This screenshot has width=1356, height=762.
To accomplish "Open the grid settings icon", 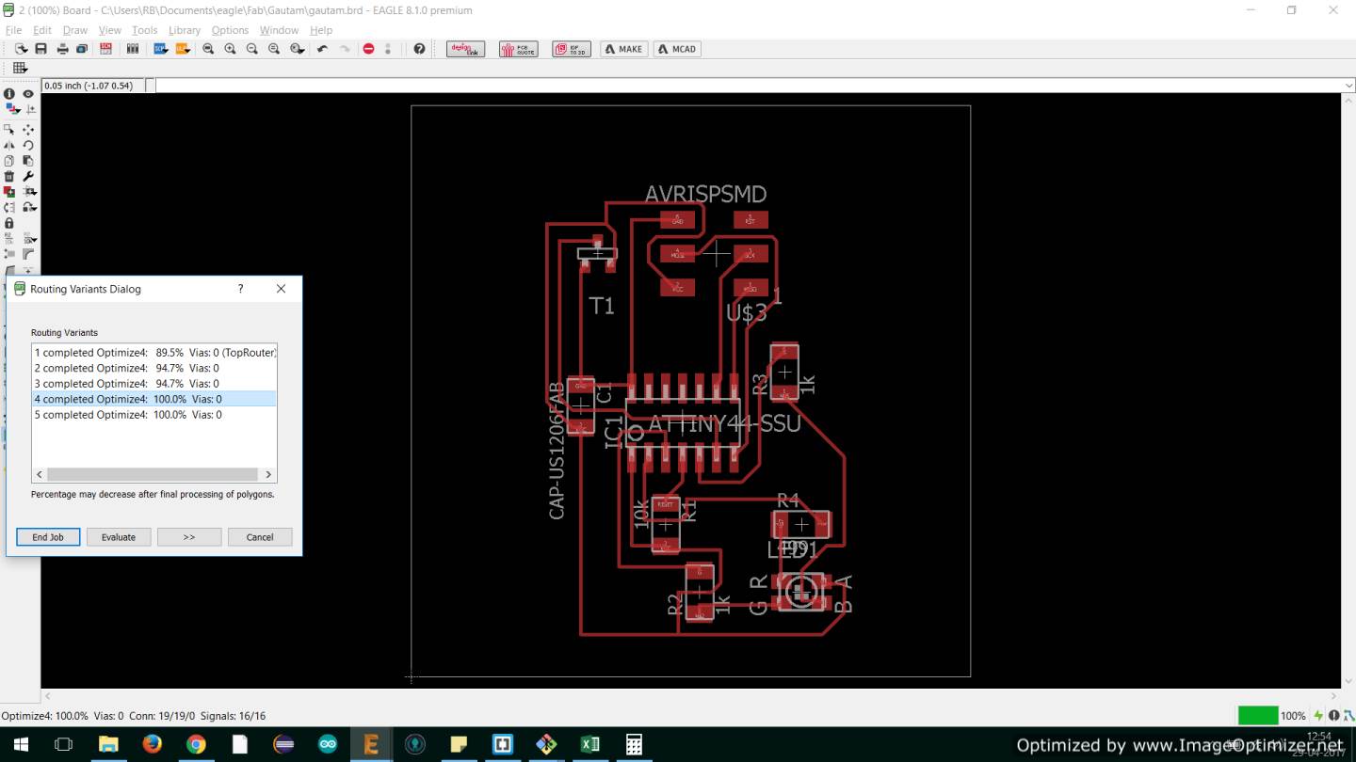I will [x=20, y=68].
